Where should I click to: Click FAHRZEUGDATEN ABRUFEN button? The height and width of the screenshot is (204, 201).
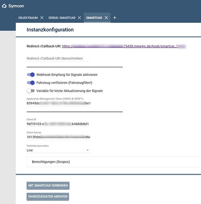(48, 197)
